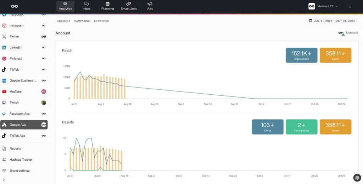Select Twitter in the sidebar
This screenshot has width=363, height=184.
point(24,37)
